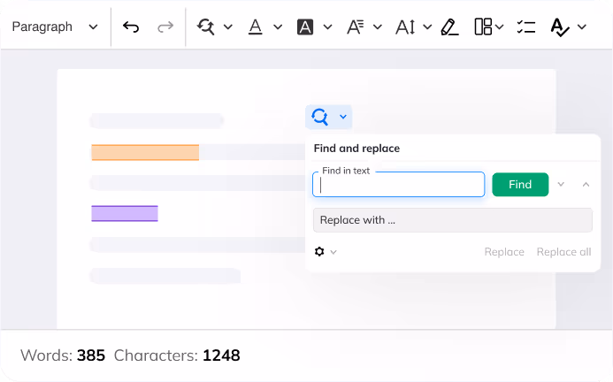The image size is (613, 382).
Task: Select the font background color icon
Action: pos(305,27)
